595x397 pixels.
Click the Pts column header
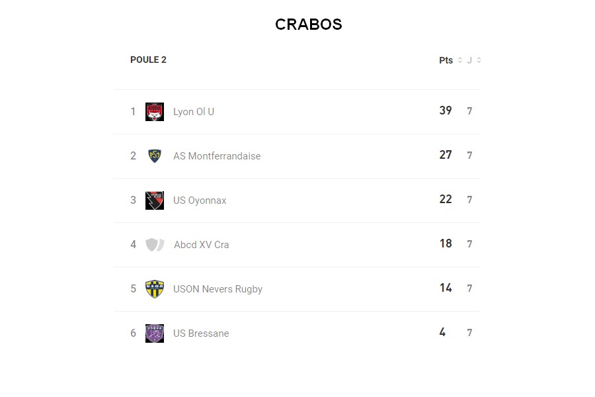[446, 60]
